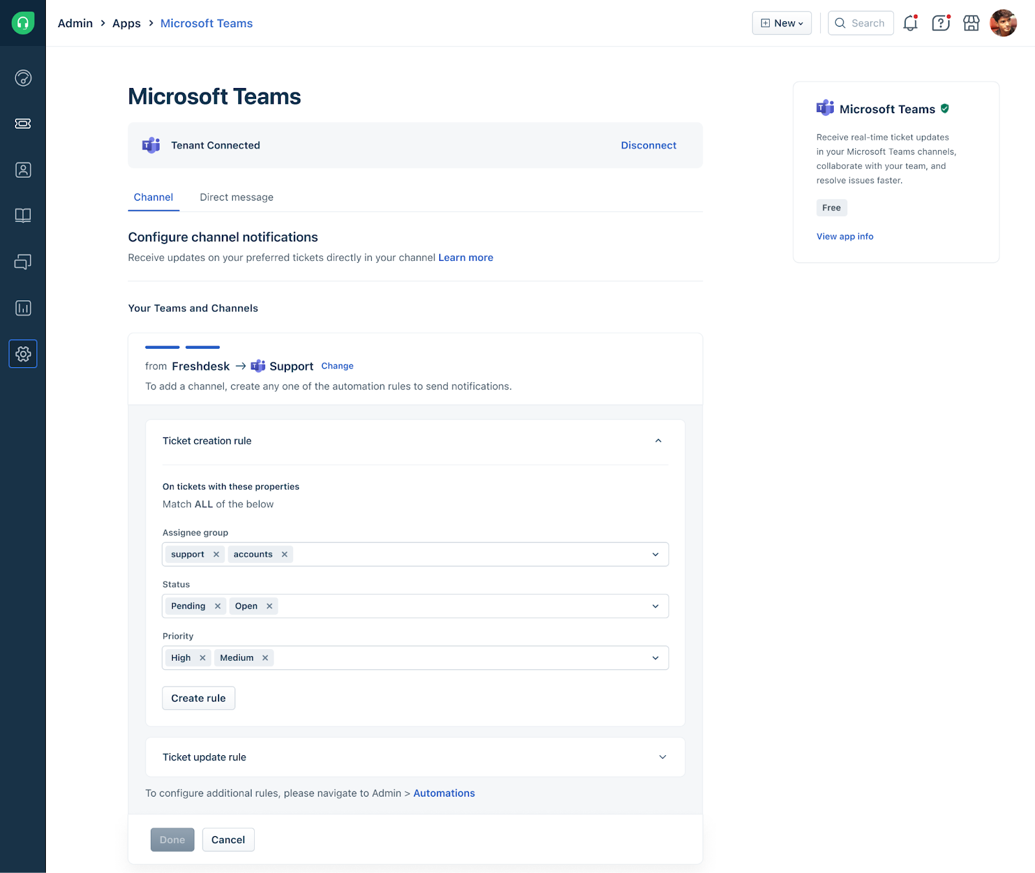Remove the Pending status tag
Screen dimensions: 1035x873
click(x=217, y=606)
